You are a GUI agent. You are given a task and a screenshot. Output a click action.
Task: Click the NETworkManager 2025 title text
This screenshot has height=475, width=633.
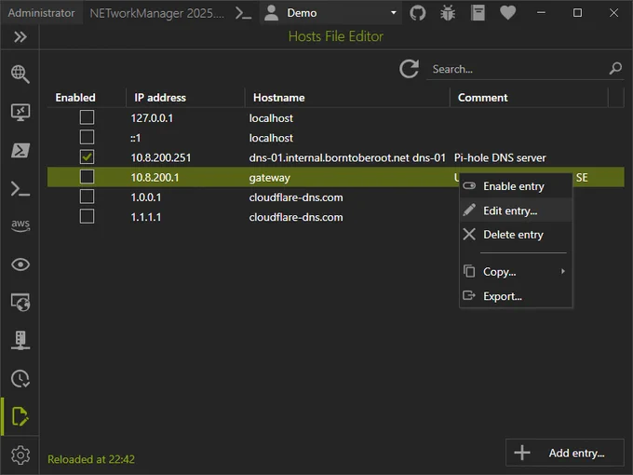(156, 13)
